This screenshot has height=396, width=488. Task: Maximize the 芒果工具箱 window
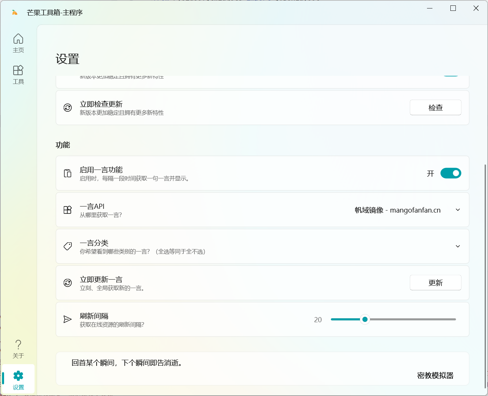click(453, 8)
